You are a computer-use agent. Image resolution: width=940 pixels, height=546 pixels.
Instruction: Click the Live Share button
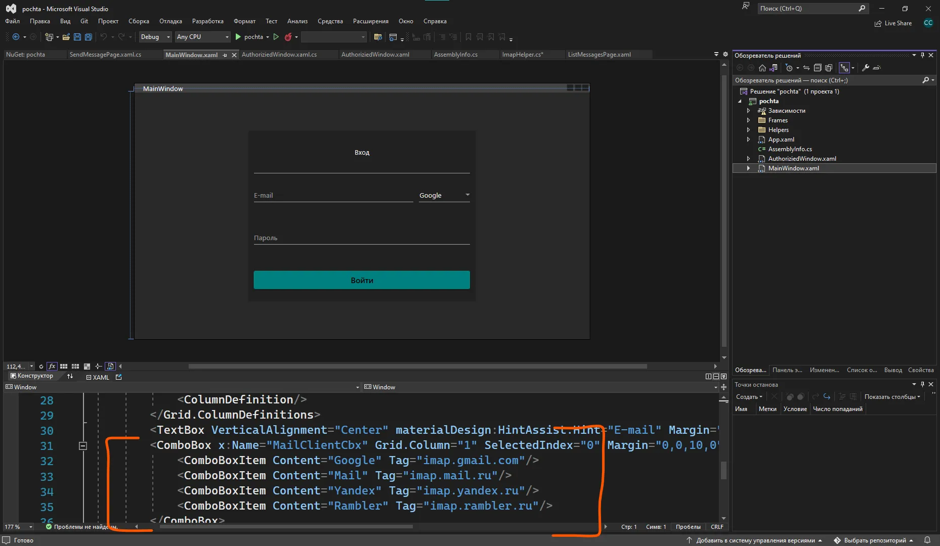[x=893, y=23]
